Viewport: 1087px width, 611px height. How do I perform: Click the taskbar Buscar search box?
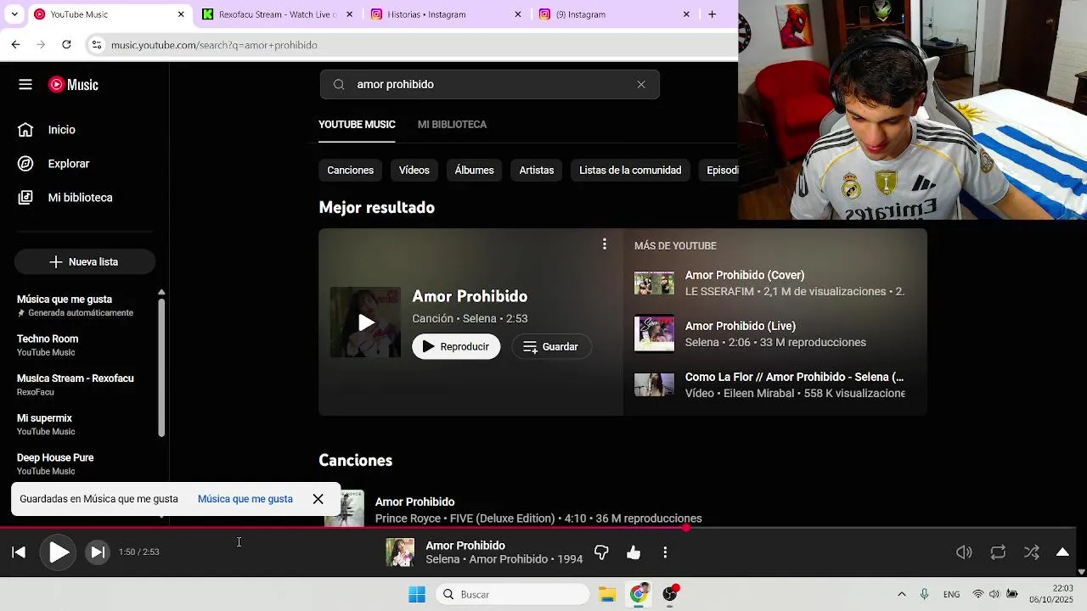tap(513, 595)
